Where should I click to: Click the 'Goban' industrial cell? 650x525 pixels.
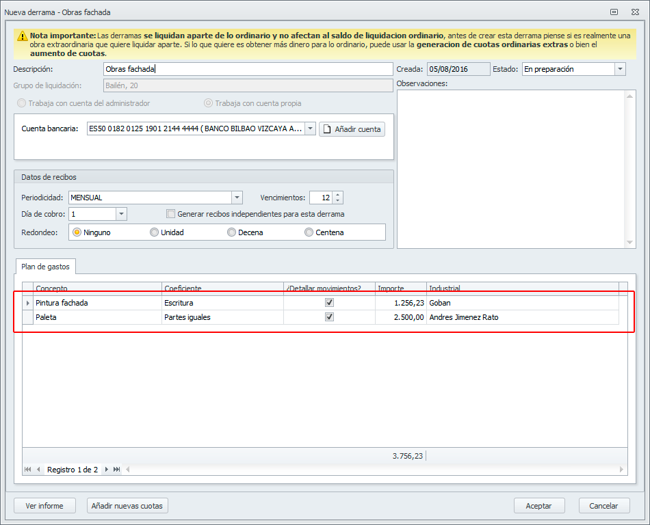(523, 303)
